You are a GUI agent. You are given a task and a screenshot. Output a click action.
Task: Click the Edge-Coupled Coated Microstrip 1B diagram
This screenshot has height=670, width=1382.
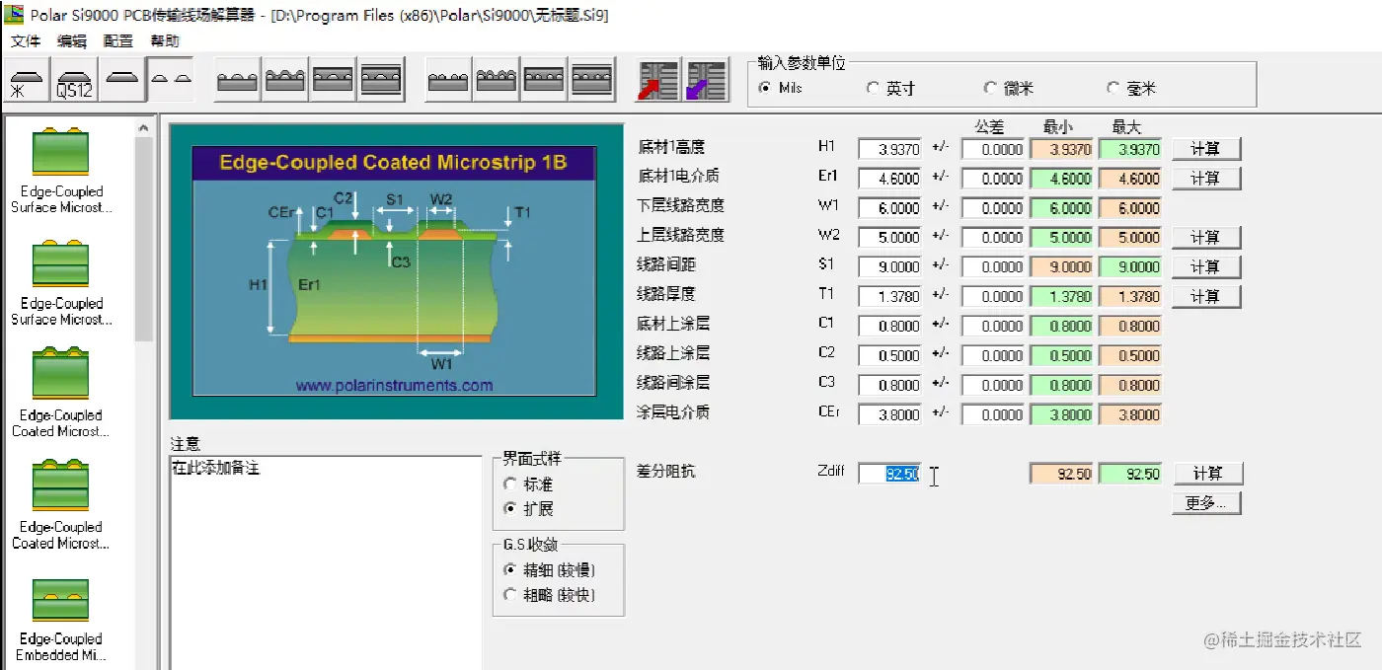point(395,271)
